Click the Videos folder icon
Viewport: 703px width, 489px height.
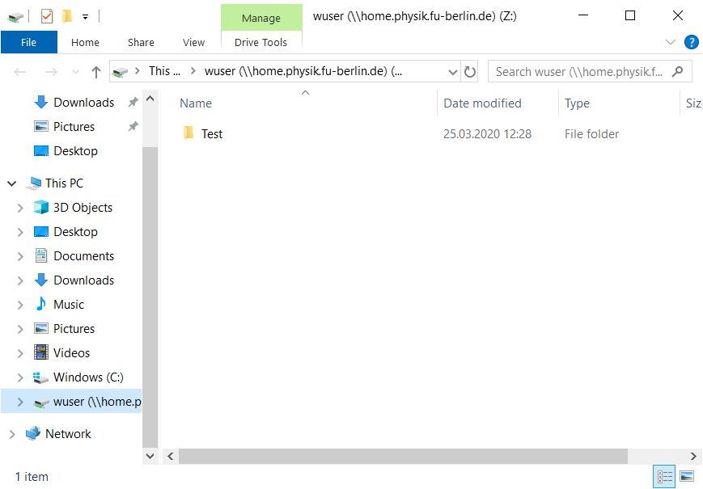pyautogui.click(x=41, y=352)
